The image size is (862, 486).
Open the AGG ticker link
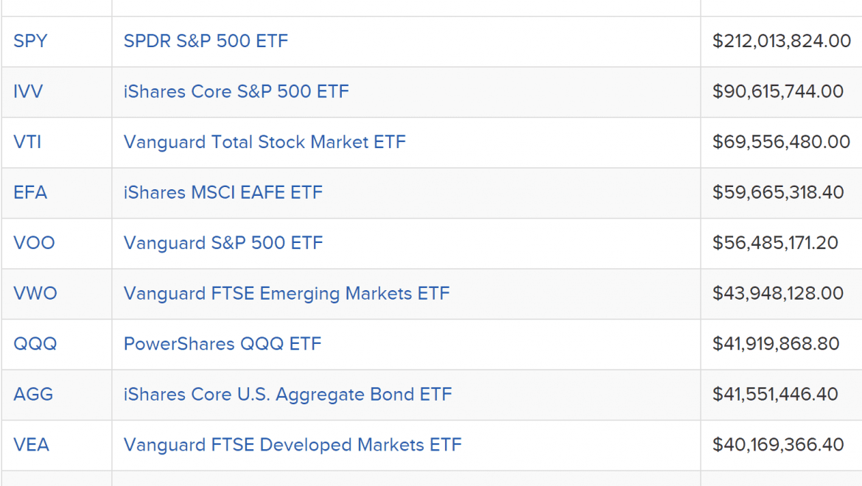click(33, 394)
